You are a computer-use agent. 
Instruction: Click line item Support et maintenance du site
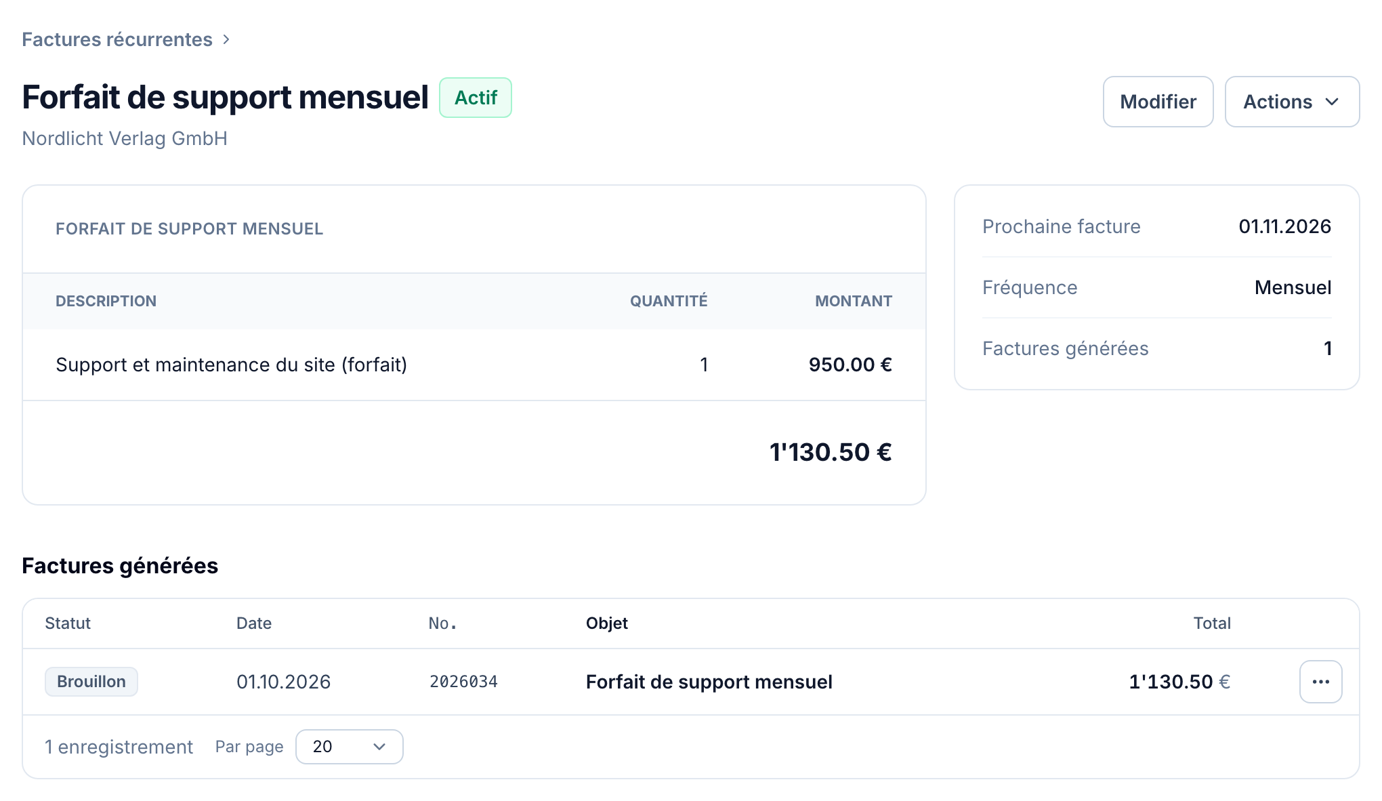pos(232,365)
